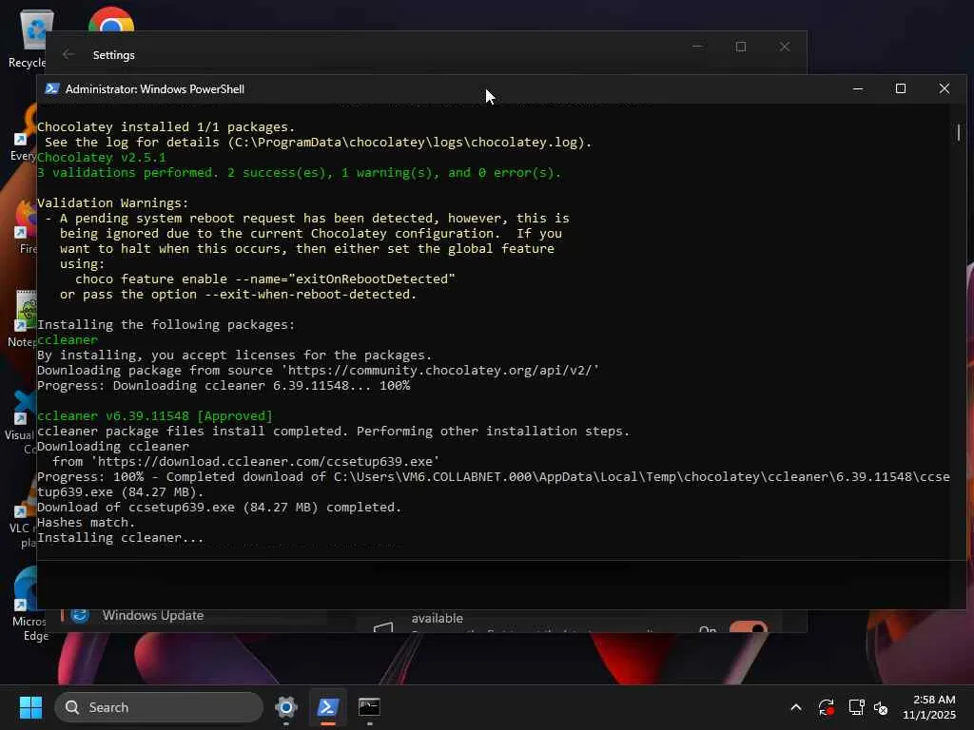Click the Everything desktop shortcut
Viewport: 974px width, 730px height.
click(x=24, y=133)
